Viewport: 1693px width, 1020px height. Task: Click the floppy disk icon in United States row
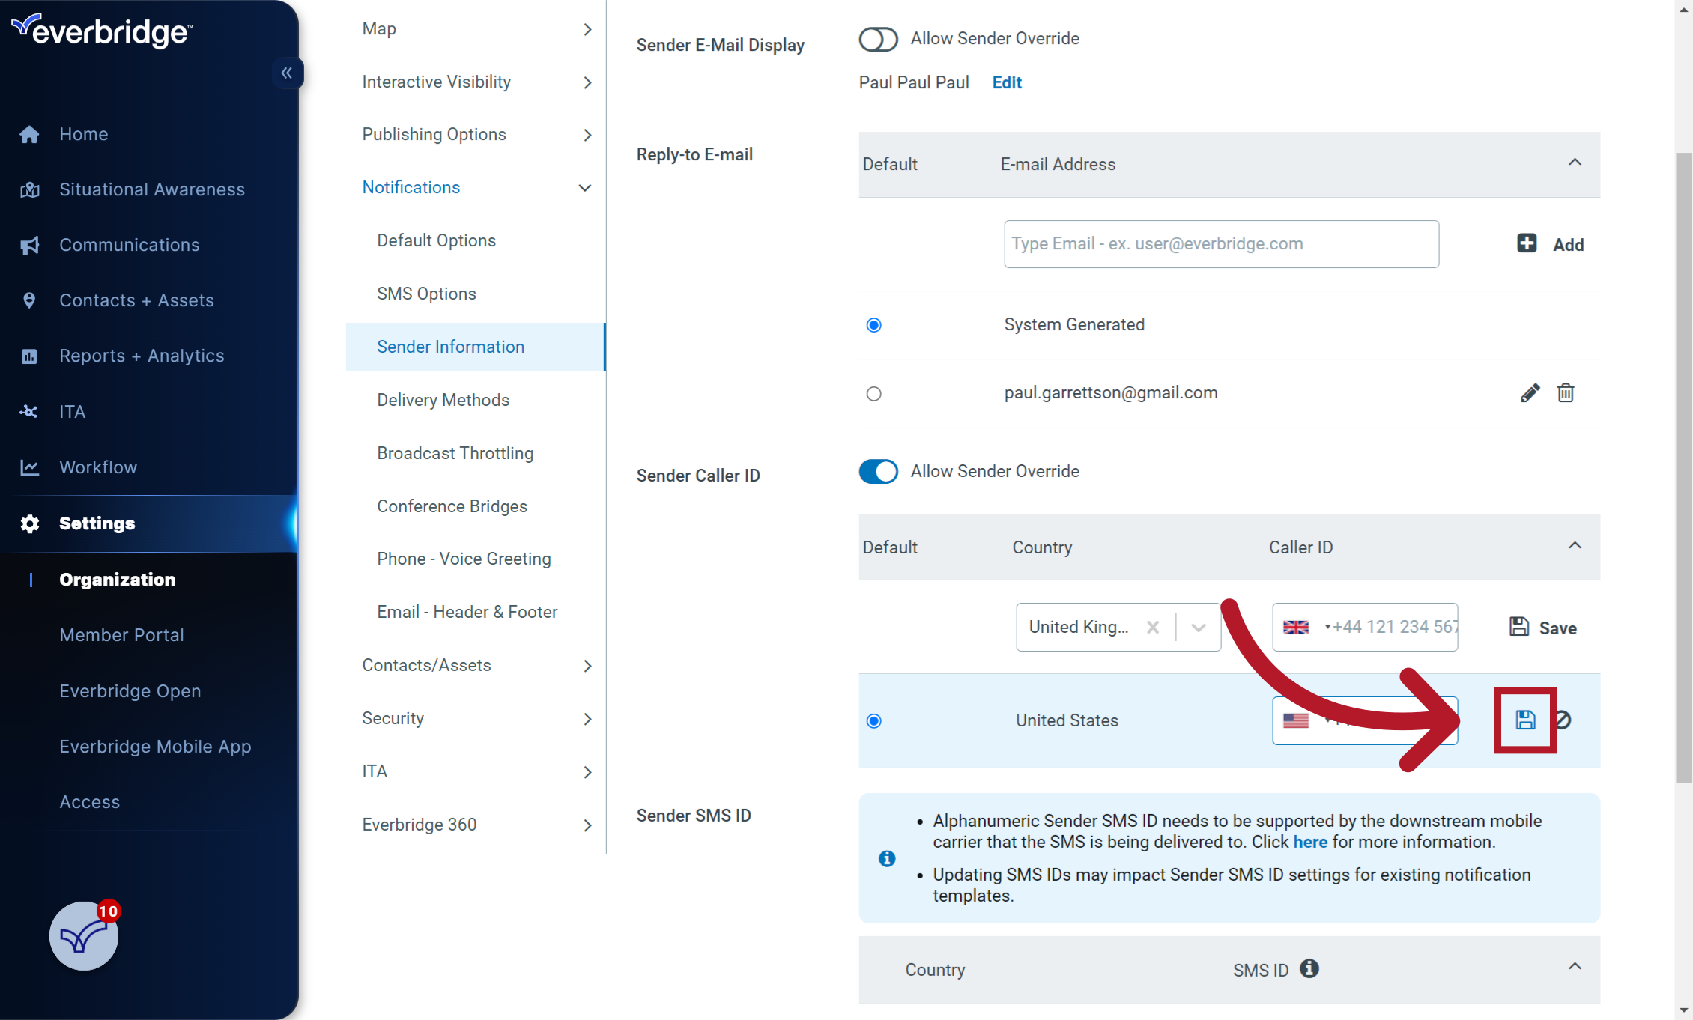[1525, 720]
